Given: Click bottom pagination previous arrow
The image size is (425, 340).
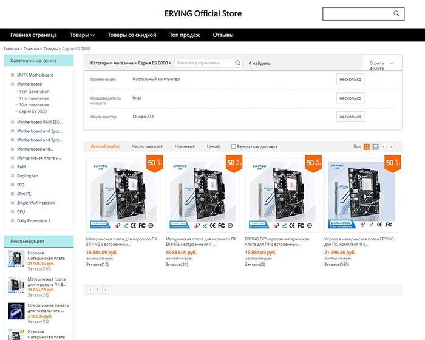Looking at the screenshot, I should click(90, 290).
